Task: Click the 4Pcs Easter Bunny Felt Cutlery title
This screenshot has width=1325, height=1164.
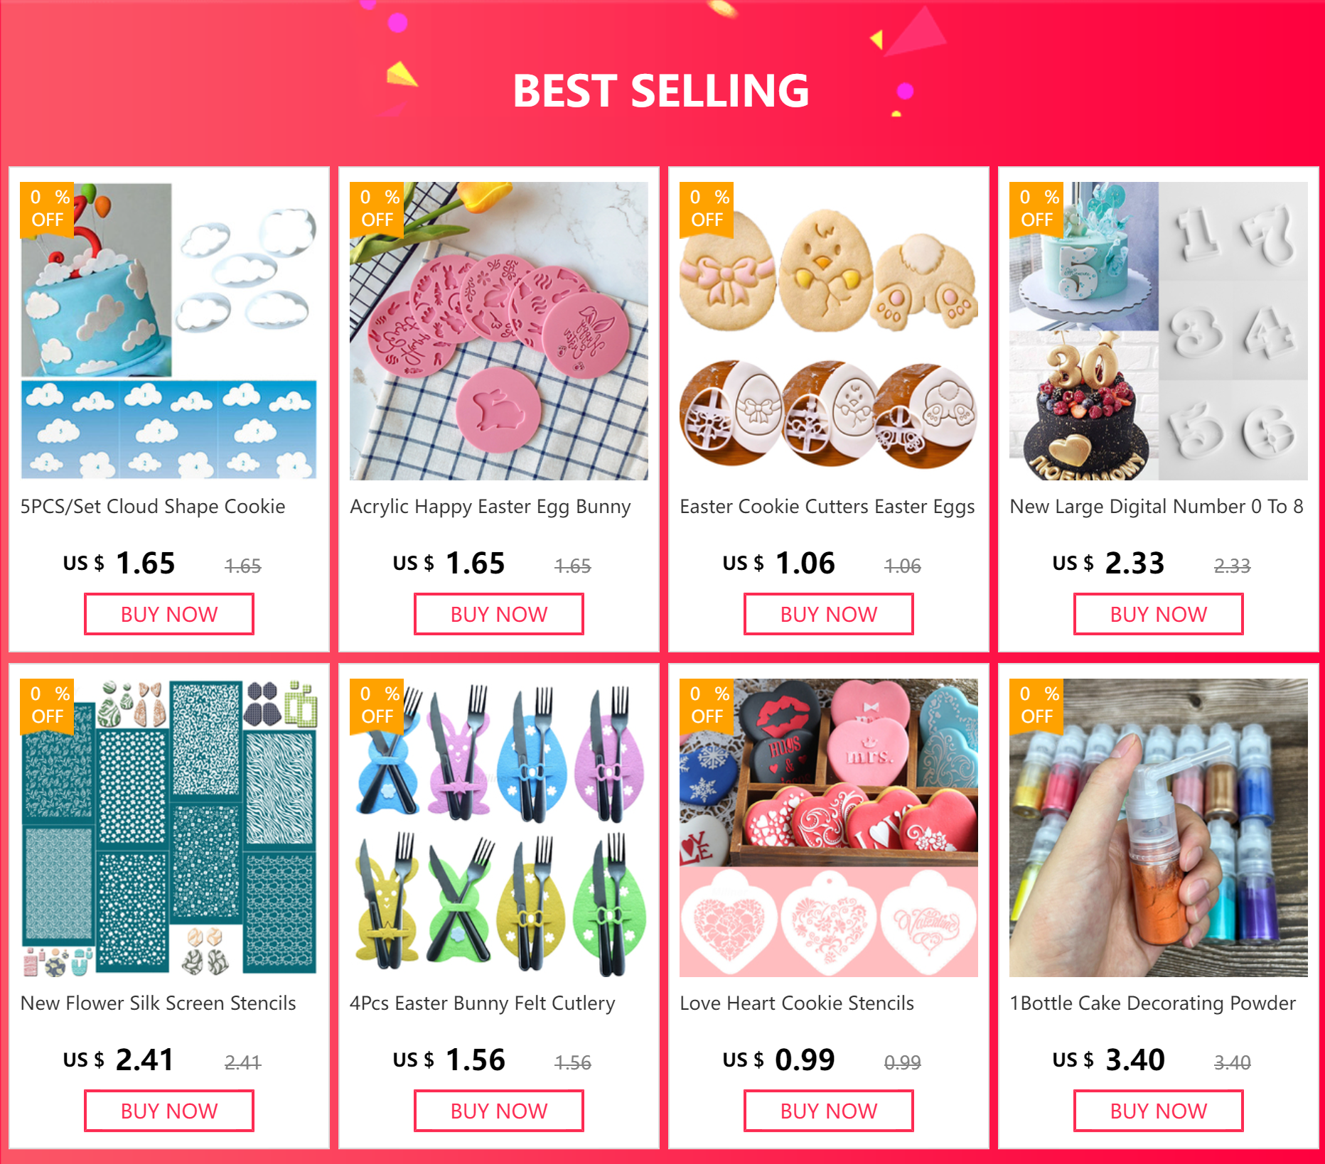Action: coord(483,1003)
